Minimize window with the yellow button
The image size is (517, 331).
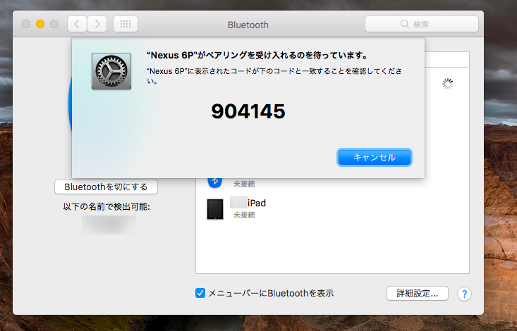(40, 24)
